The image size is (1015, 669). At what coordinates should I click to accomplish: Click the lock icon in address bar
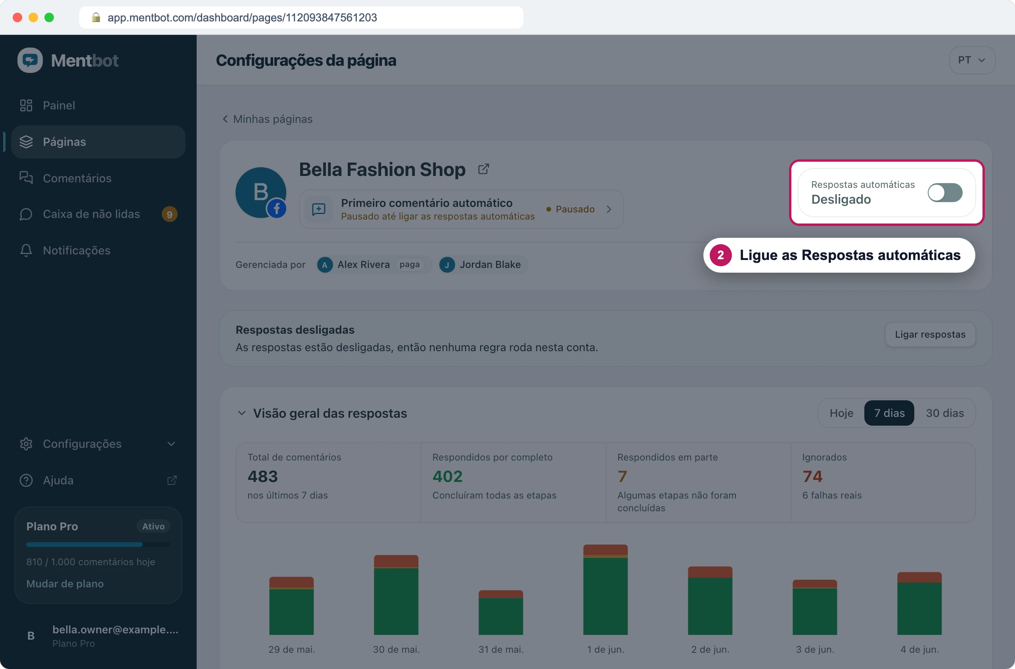pyautogui.click(x=96, y=17)
